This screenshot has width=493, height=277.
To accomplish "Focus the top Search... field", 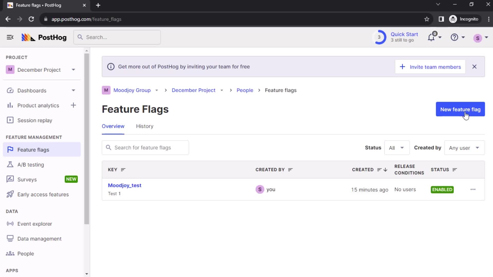I will [x=117, y=37].
